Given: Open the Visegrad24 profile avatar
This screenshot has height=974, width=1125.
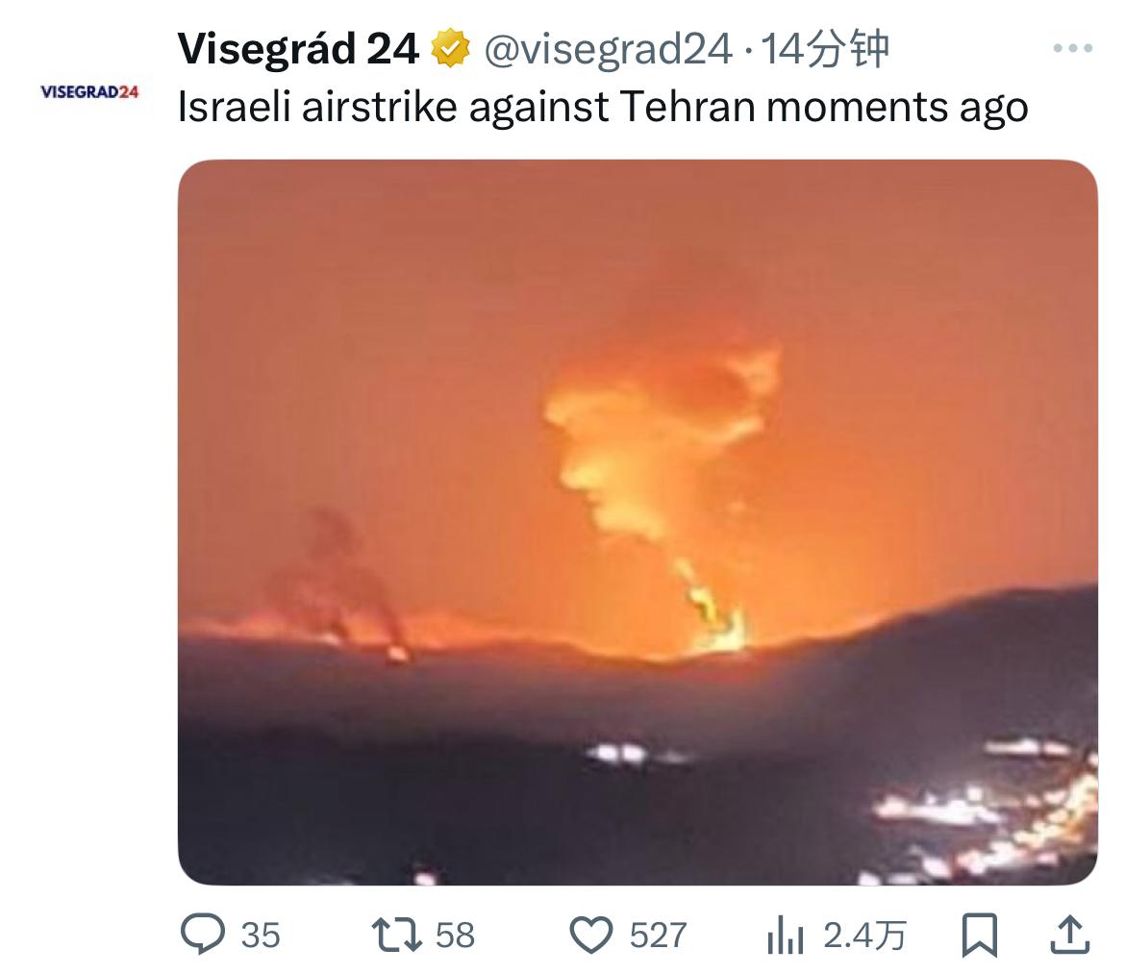Looking at the screenshot, I should pos(89,91).
